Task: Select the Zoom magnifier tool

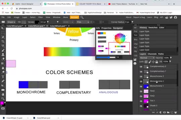Action: coord(3,99)
